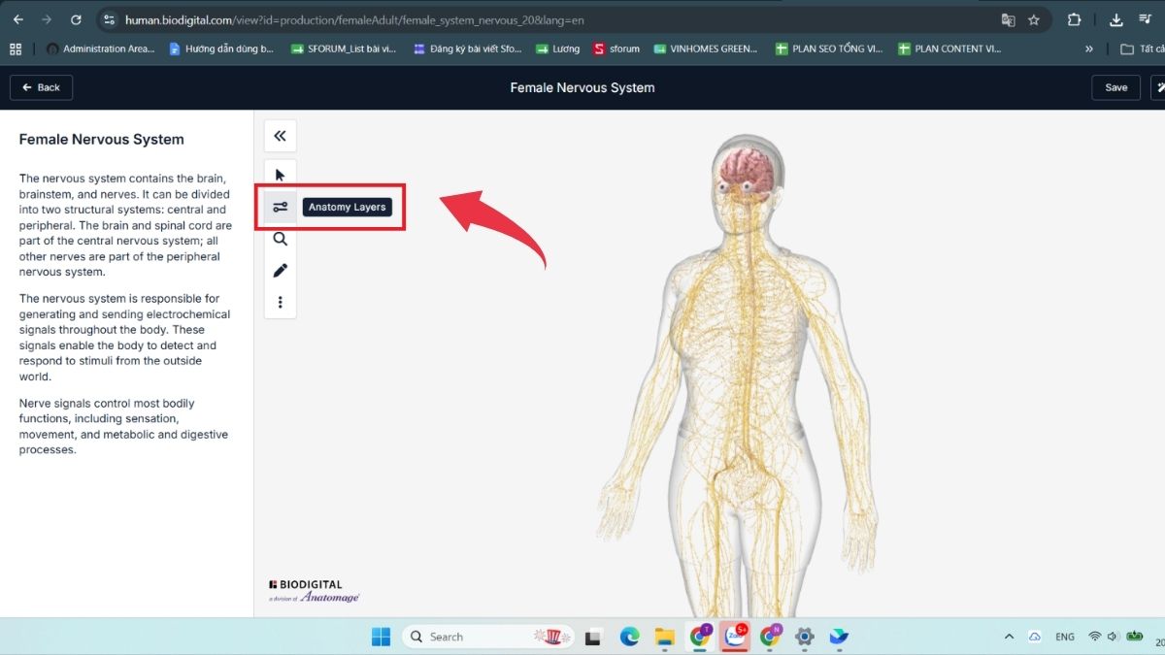Open the tools icon next to Save

[x=1158, y=87]
